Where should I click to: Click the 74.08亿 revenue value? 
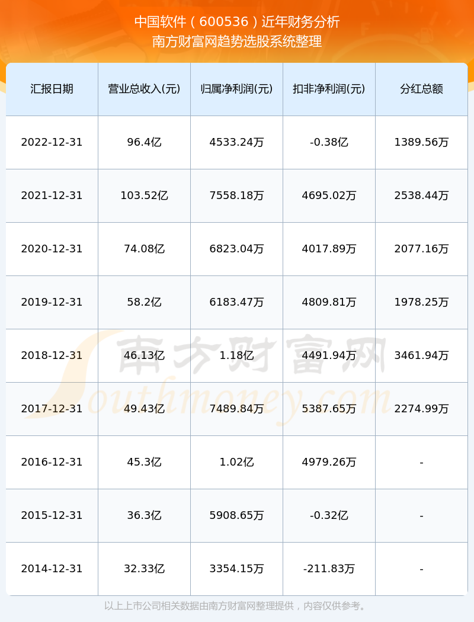point(145,249)
